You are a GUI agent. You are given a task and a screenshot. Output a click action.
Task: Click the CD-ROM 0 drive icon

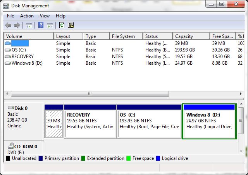[10, 146]
